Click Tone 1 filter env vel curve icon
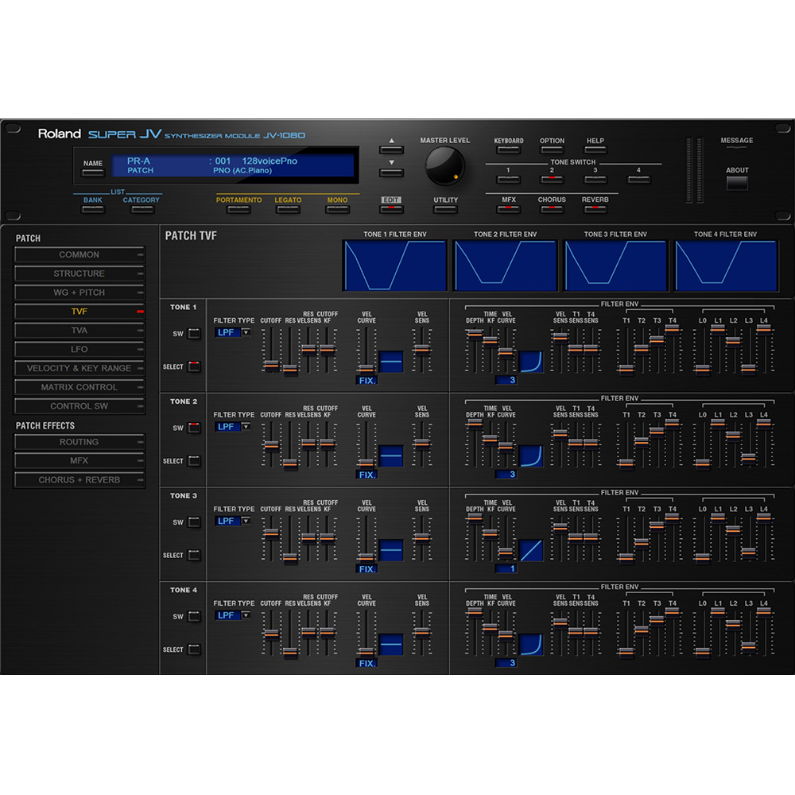795x795 pixels. click(531, 362)
